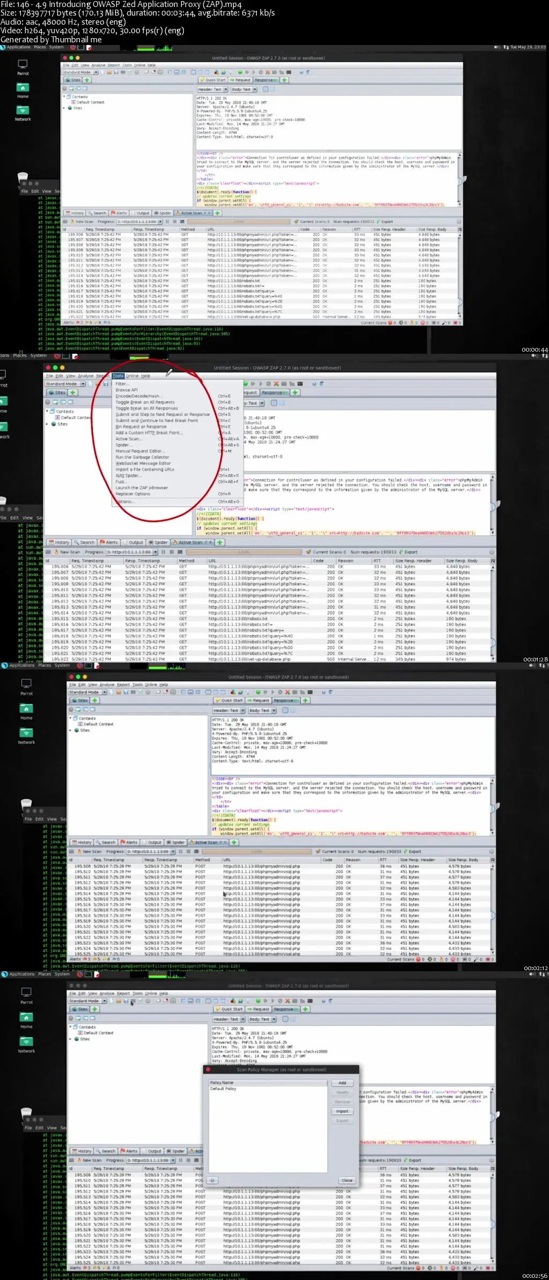Click green plus after Response tab, 00:00:44 frame
Viewport: 549px width, 1280px height.
click(285, 80)
